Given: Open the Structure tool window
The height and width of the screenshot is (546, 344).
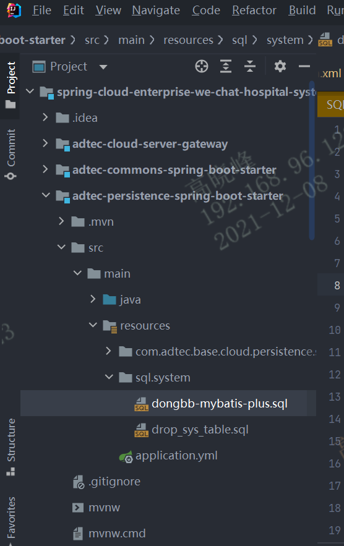Looking at the screenshot, I should [11, 447].
